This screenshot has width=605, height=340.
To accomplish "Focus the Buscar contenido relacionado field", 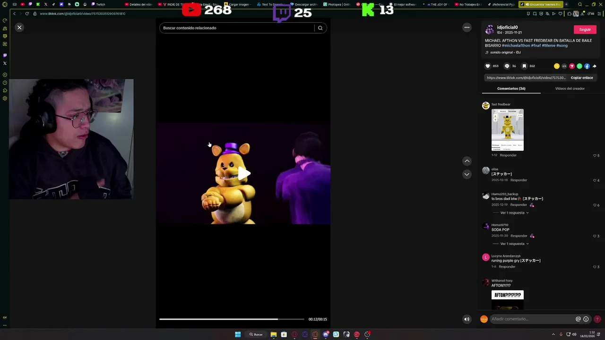I will pyautogui.click(x=236, y=28).
